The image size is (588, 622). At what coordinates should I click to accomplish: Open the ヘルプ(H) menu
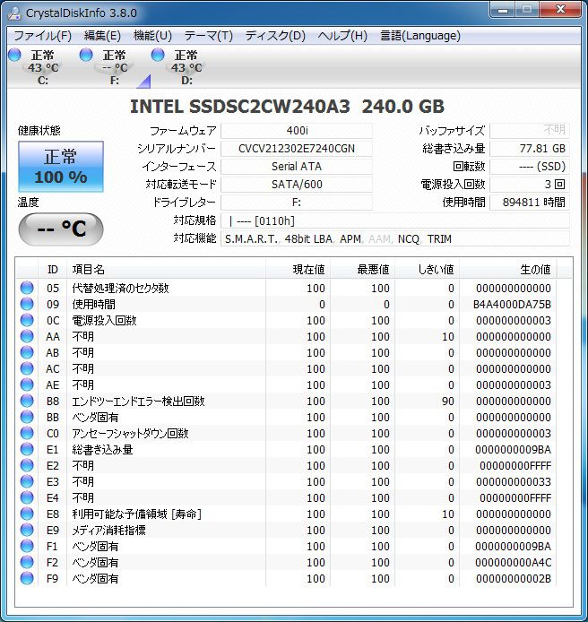pos(342,36)
